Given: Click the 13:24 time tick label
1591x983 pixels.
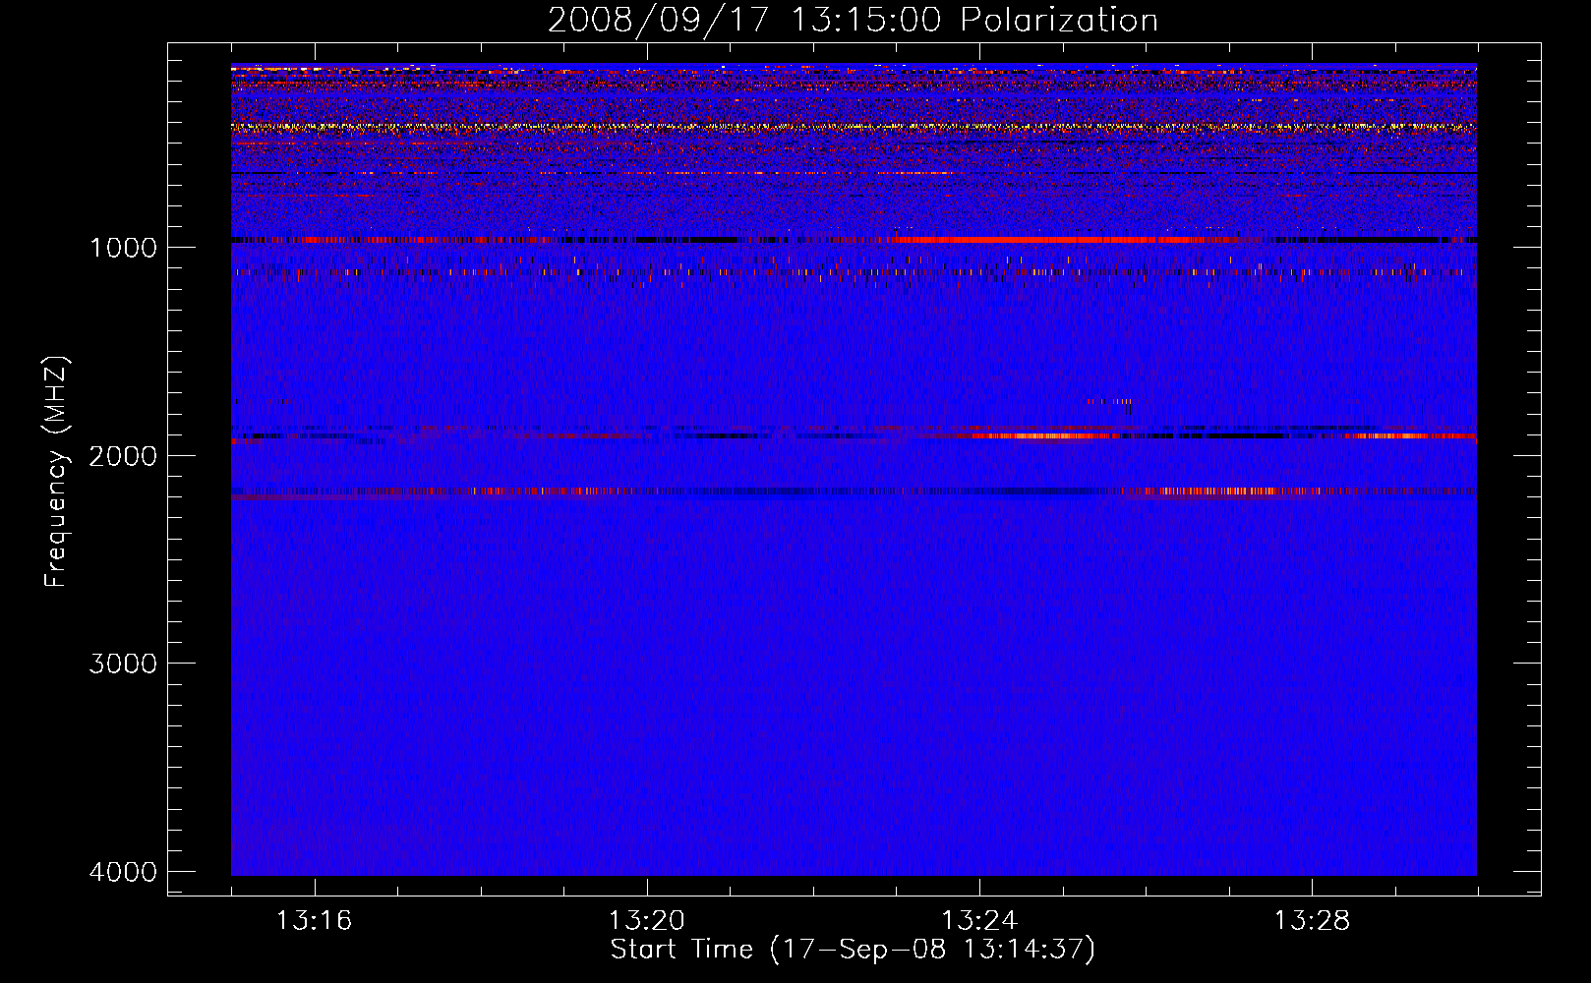Looking at the screenshot, I should pyautogui.click(x=979, y=921).
